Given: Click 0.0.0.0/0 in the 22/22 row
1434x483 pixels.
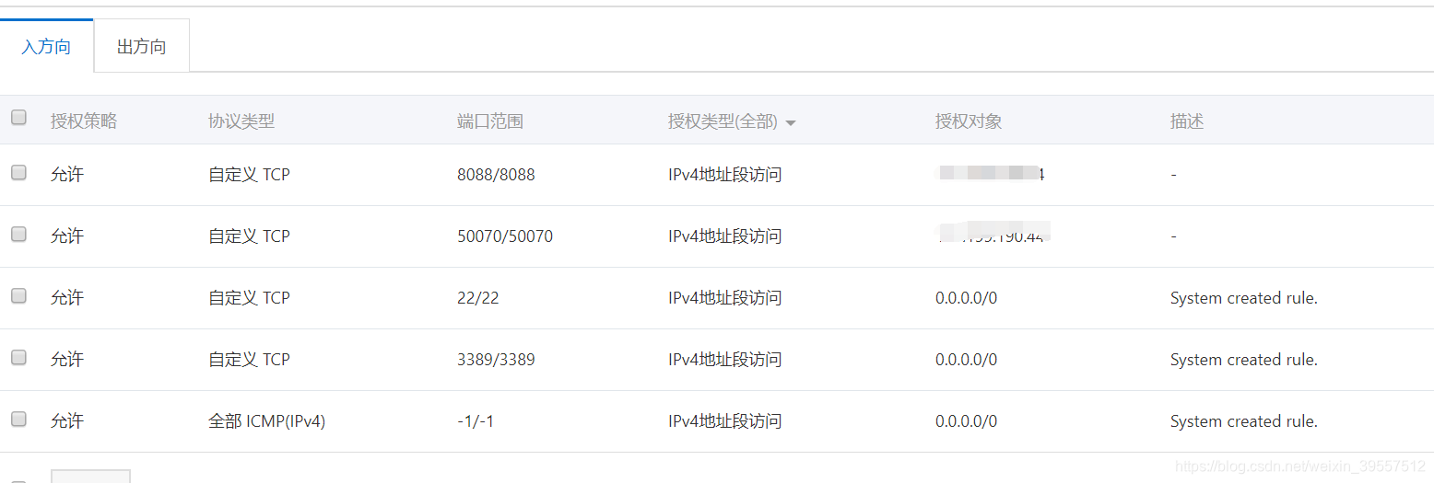Looking at the screenshot, I should (x=966, y=298).
